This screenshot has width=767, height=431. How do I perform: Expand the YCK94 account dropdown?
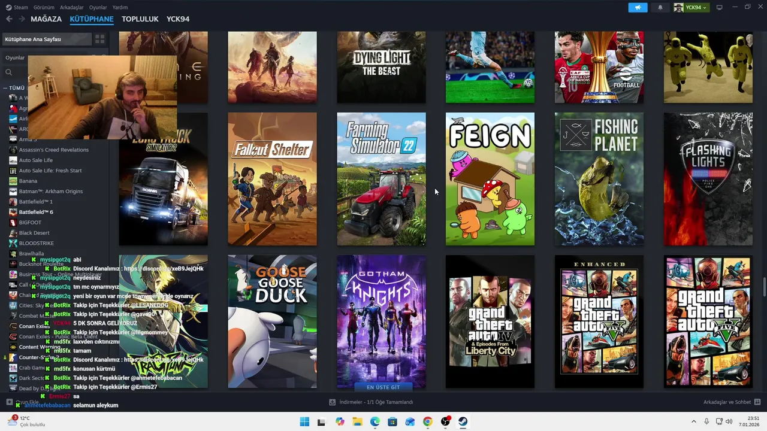(691, 7)
